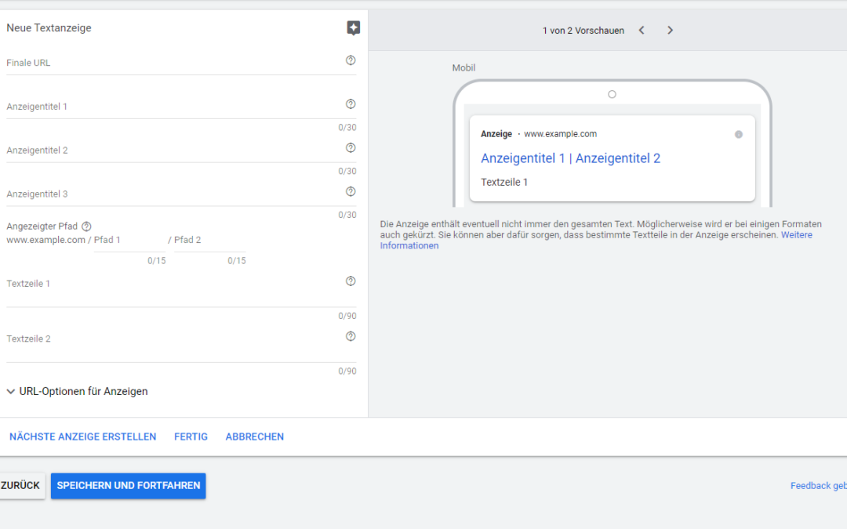
Task: Click the Pfad 1 input field
Action: click(128, 241)
